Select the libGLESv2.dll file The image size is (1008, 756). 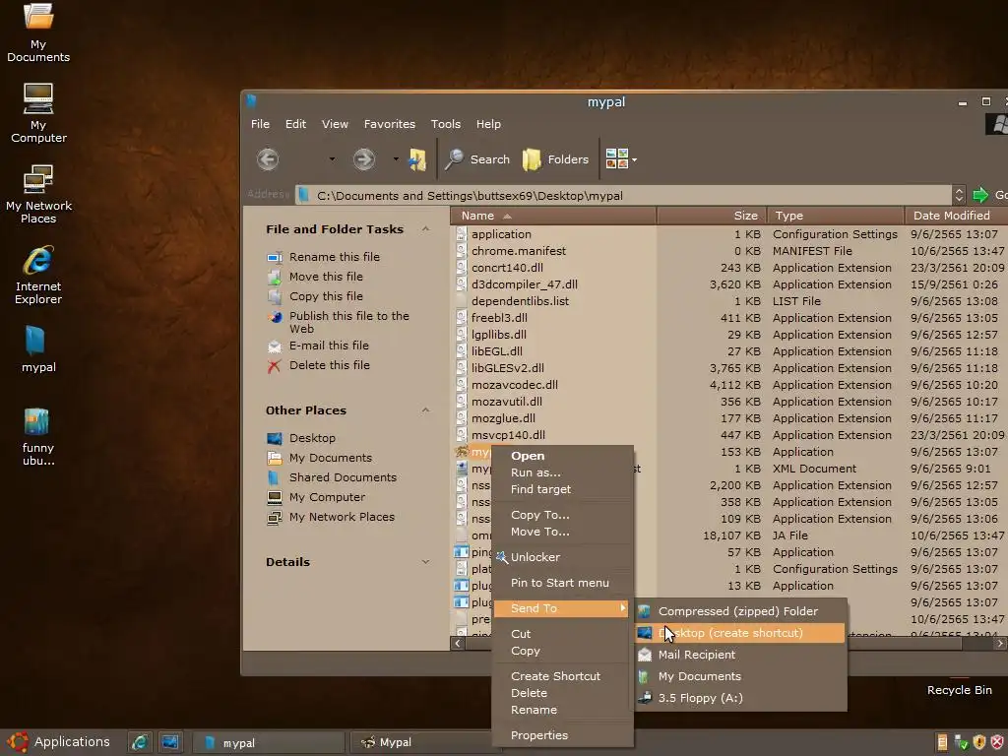click(507, 368)
